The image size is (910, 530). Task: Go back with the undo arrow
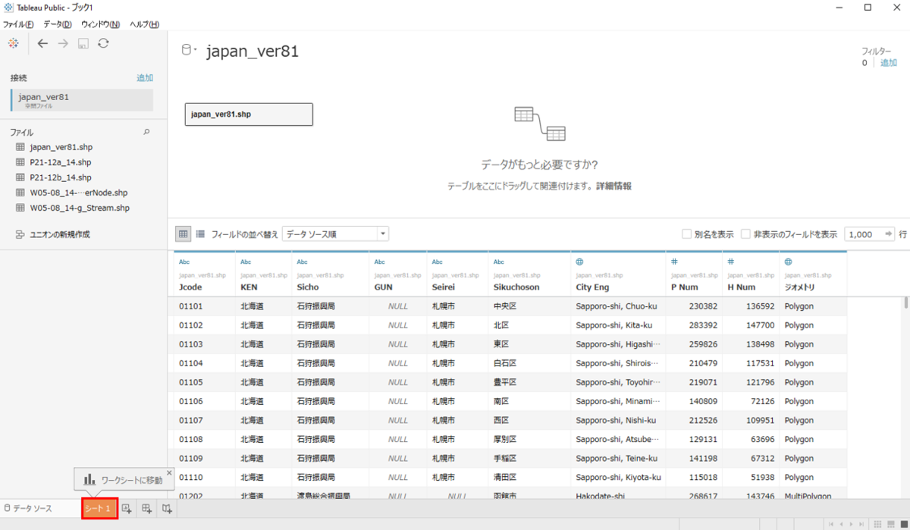pyautogui.click(x=42, y=43)
